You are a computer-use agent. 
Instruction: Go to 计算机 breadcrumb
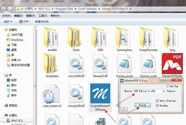(x=29, y=9)
